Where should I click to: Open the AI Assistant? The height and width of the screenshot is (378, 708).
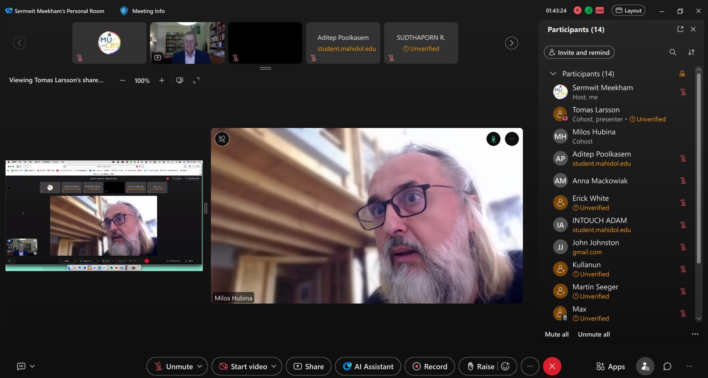[x=368, y=366]
